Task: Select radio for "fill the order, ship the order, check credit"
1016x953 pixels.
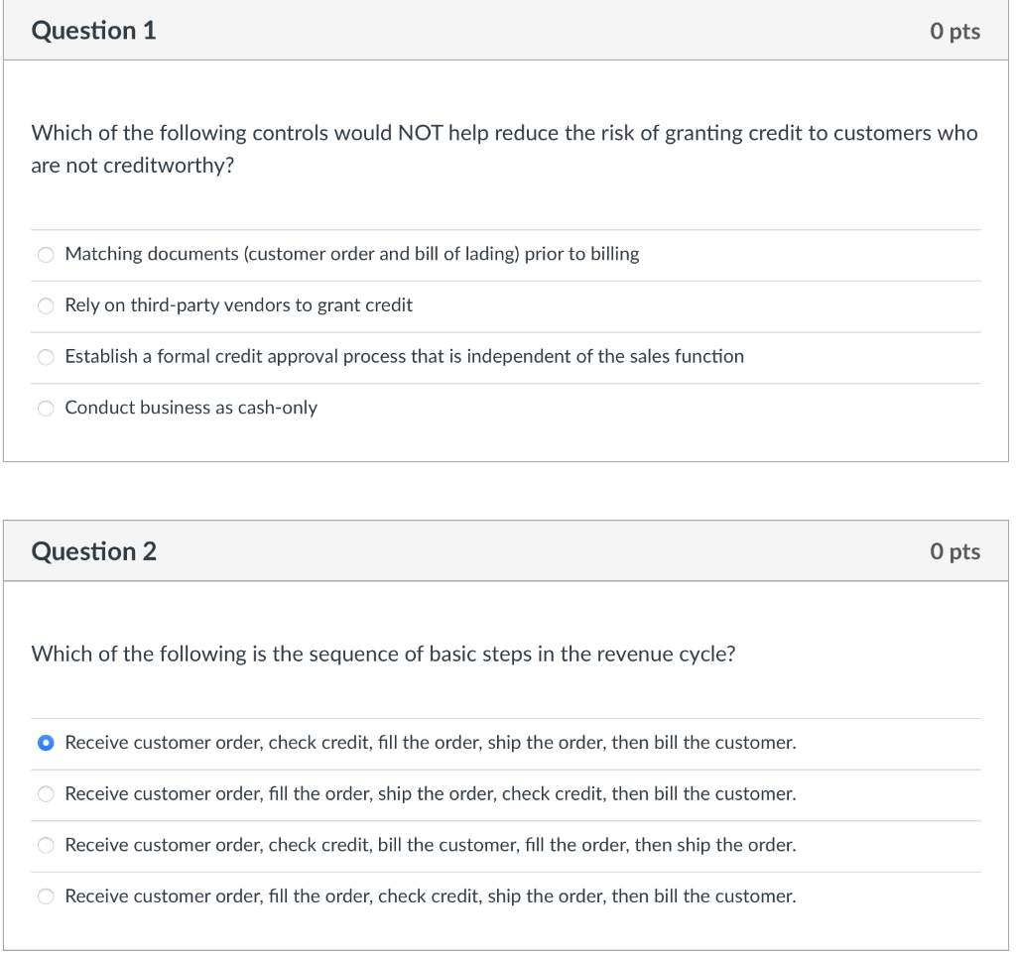Action: click(x=46, y=794)
